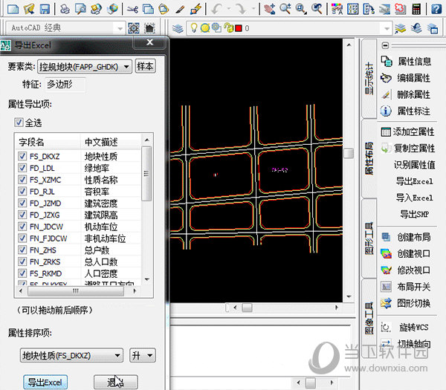Click the Copy icon in toolbar
Viewport: 446px width, 390px height.
(148, 9)
